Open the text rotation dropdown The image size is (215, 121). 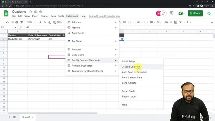[x=159, y=22]
